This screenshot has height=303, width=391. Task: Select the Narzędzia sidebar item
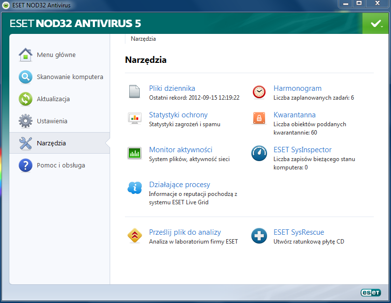click(x=60, y=143)
